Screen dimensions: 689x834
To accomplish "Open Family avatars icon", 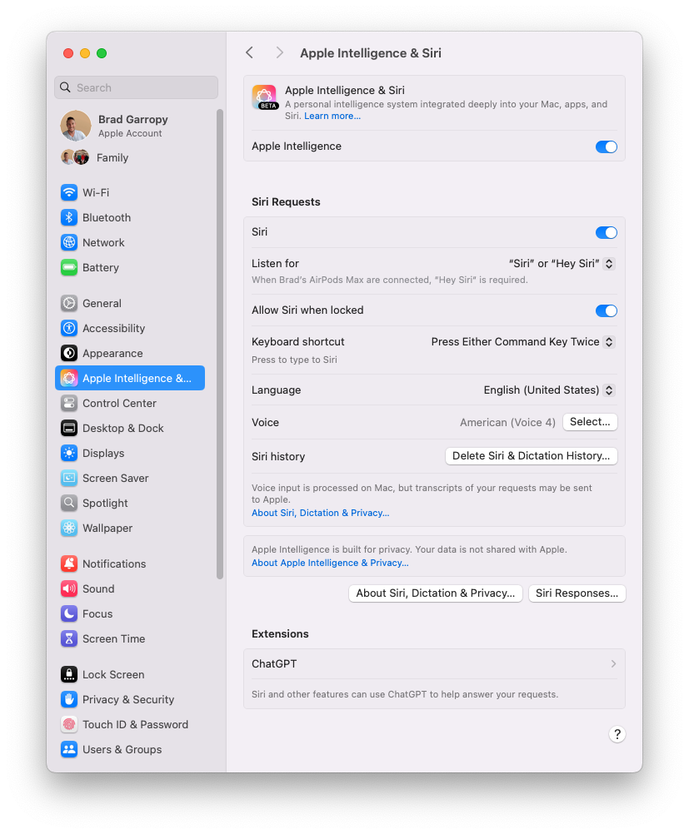I will [74, 157].
